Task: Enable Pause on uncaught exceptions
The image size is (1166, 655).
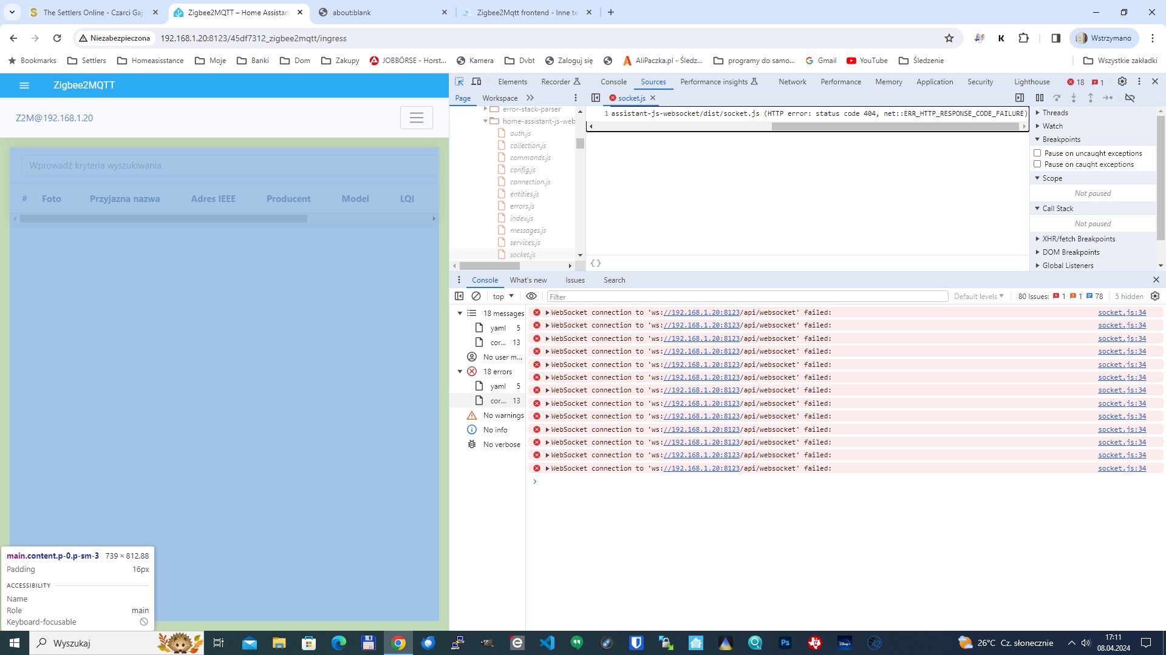Action: tap(1037, 153)
